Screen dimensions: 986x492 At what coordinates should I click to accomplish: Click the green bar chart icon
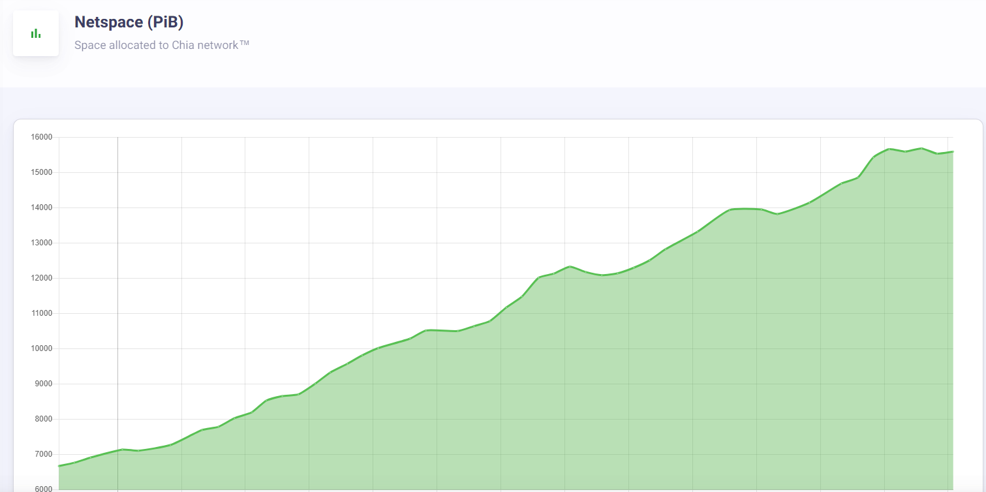[36, 33]
